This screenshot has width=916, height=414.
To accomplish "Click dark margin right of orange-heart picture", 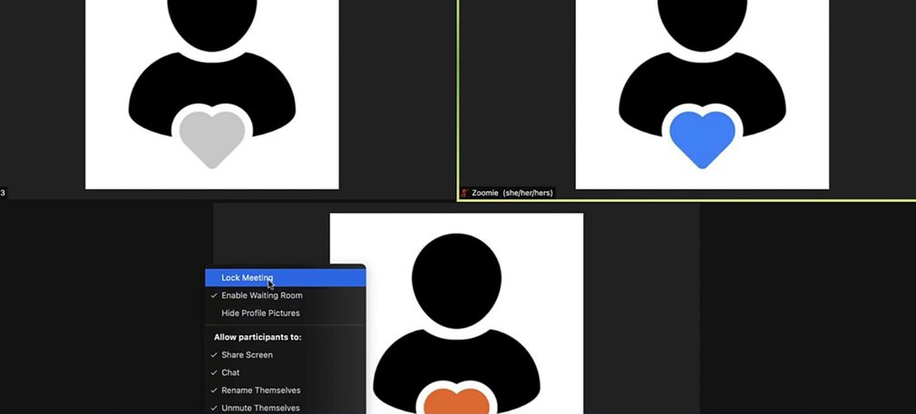I will pos(640,308).
